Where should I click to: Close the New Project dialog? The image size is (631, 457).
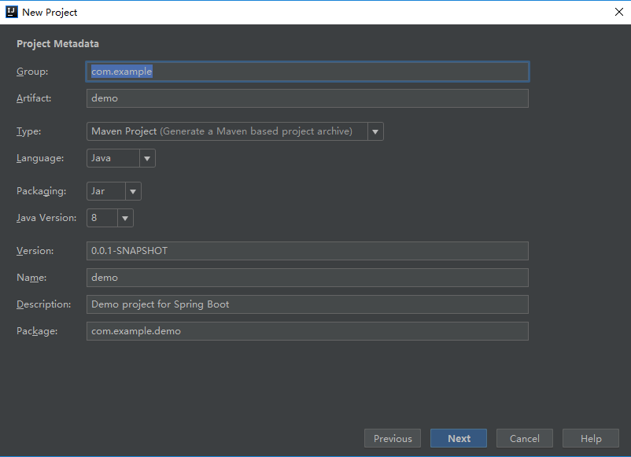click(618, 12)
